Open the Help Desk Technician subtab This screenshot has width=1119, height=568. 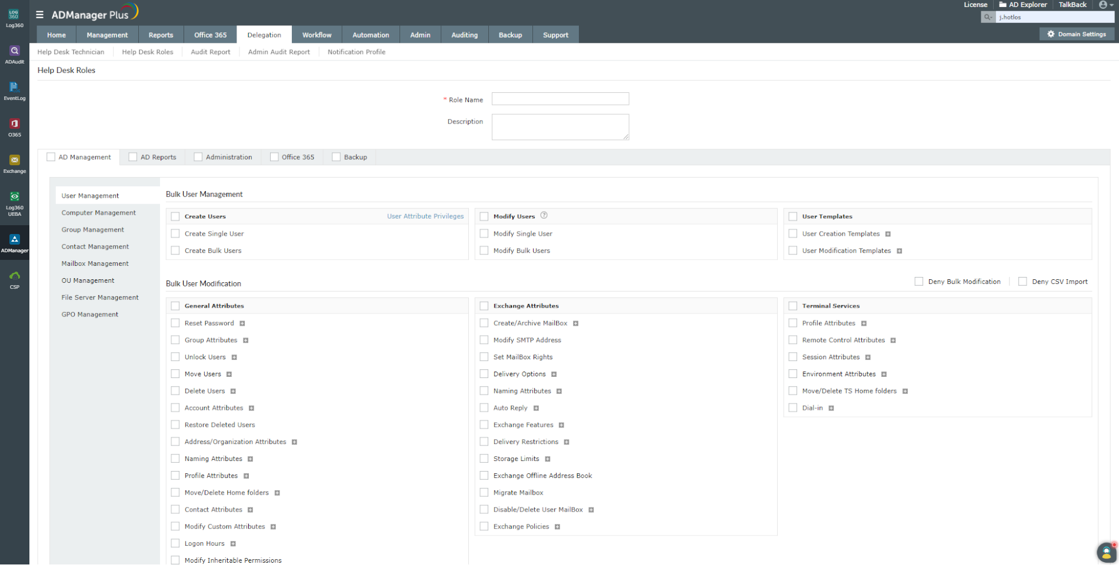pos(71,52)
